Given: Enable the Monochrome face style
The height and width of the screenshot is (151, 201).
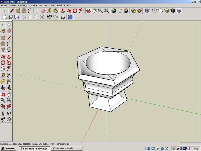Looking at the screenshot, I should tap(179, 11).
